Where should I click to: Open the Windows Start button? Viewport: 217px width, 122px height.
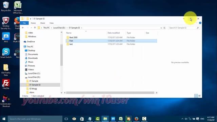[x=4, y=119]
